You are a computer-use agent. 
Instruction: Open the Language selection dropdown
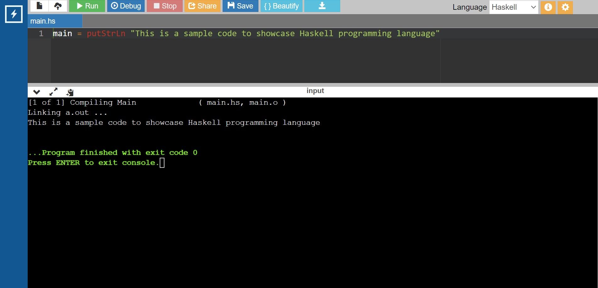tap(514, 7)
